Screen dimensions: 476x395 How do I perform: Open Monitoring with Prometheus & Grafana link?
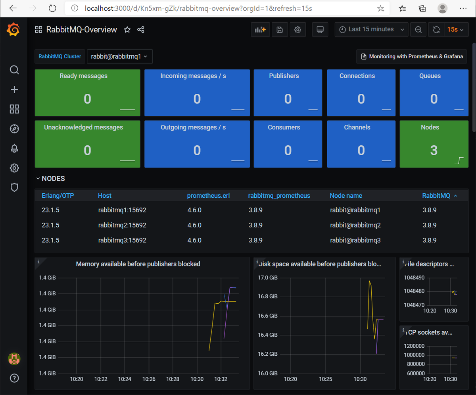pos(411,56)
